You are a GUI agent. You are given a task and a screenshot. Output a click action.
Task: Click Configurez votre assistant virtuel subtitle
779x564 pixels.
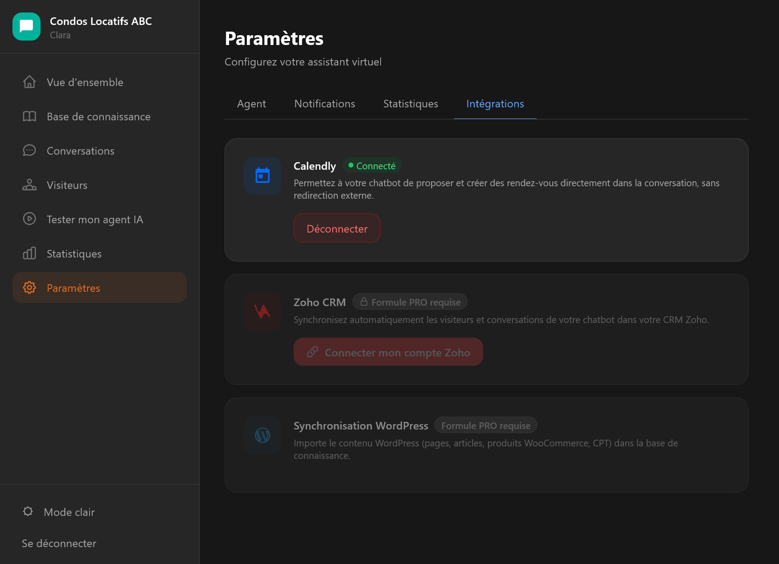click(x=303, y=61)
